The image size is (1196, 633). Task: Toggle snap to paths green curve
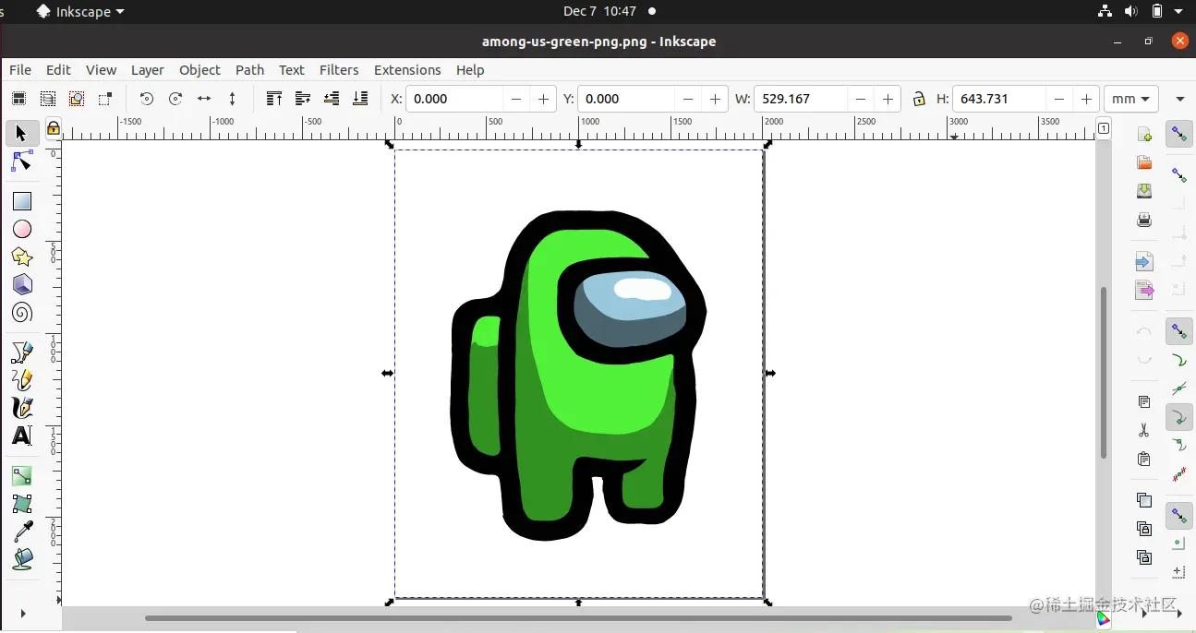(1179, 360)
